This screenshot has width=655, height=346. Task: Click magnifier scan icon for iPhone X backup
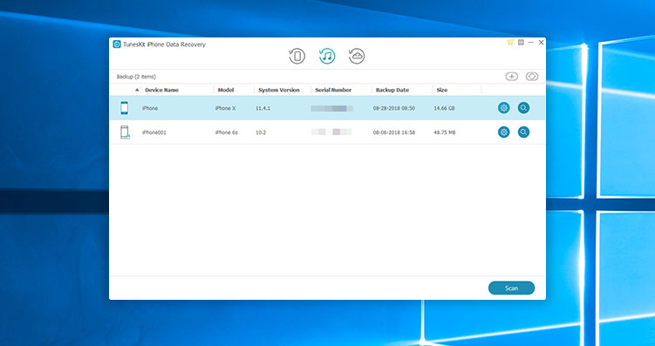[523, 108]
